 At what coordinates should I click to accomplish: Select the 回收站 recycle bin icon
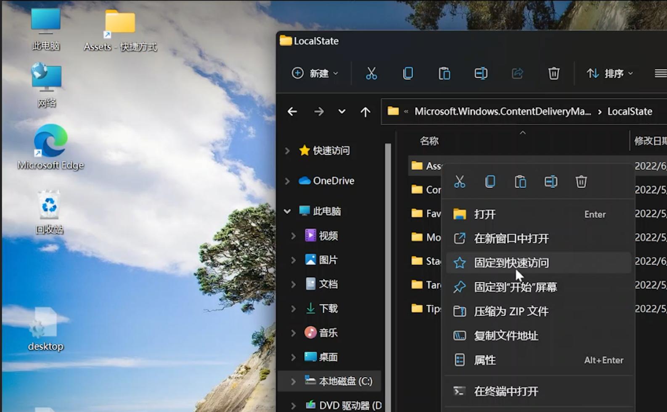click(x=49, y=212)
